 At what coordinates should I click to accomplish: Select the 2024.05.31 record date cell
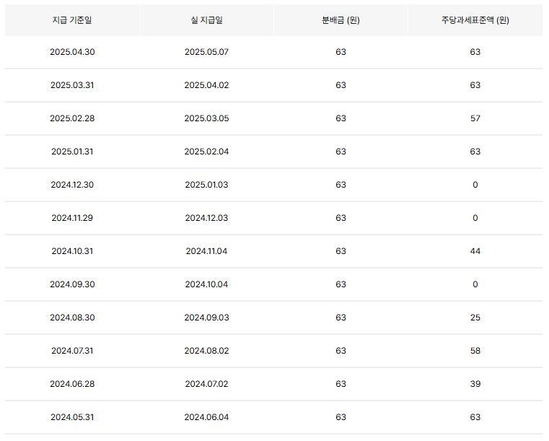point(72,417)
